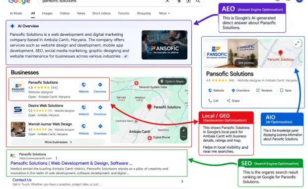The width and height of the screenshot is (308, 189).
Task: Zoom out on the map with minus
Action: coord(184,137)
